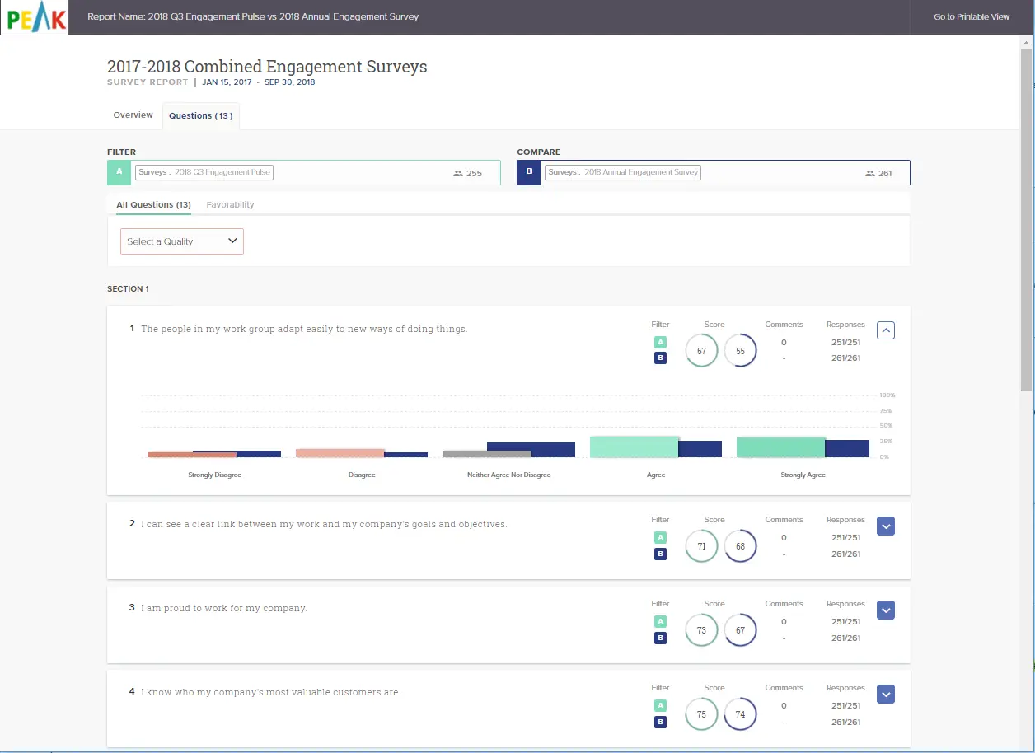Open the Select a Quality dropdown
Image resolution: width=1035 pixels, height=753 pixels.
click(182, 241)
